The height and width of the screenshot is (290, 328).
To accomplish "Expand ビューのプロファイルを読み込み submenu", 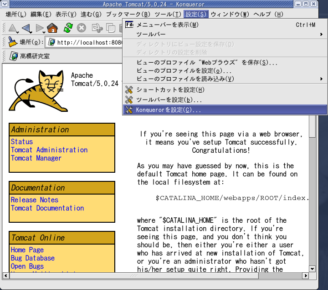I will coord(225,79).
